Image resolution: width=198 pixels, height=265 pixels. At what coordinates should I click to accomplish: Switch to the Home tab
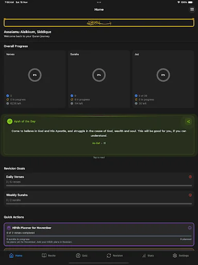(16, 256)
